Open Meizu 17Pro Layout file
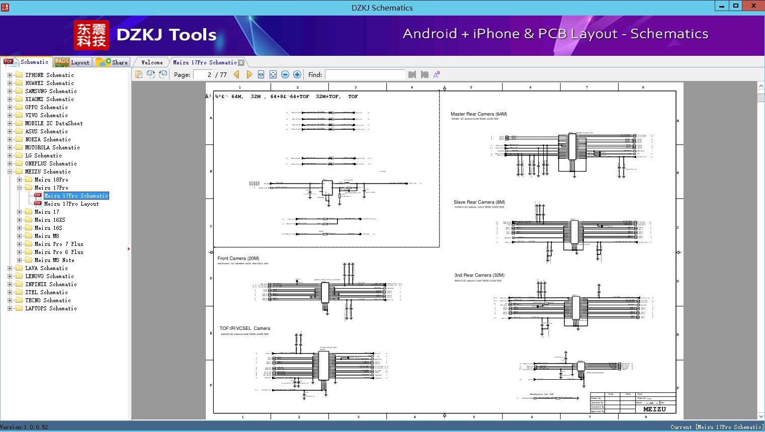Image resolution: width=765 pixels, height=432 pixels. [x=71, y=204]
